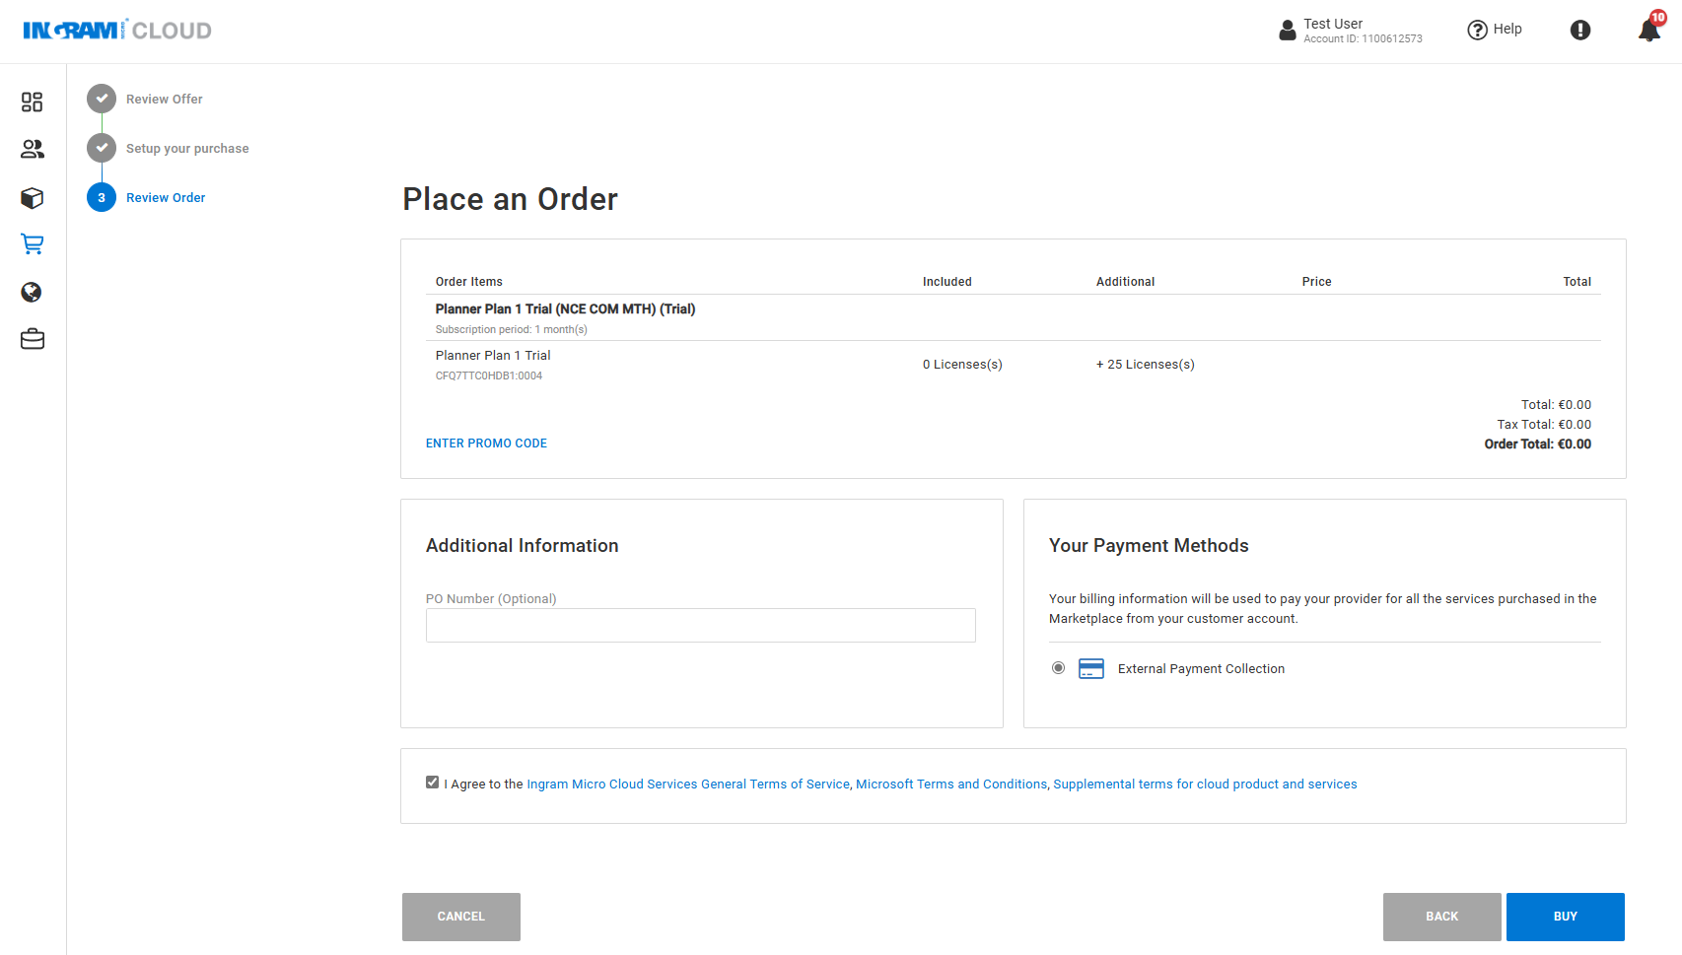This screenshot has width=1682, height=955.
Task: Click the Additional column header
Action: coord(1126,282)
